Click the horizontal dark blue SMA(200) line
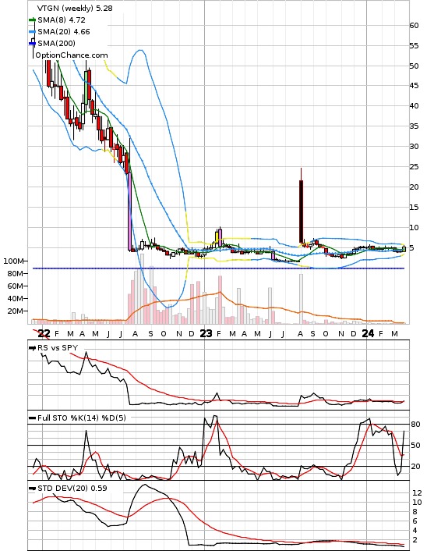Image resolution: width=441 pixels, height=551 pixels. point(218,268)
